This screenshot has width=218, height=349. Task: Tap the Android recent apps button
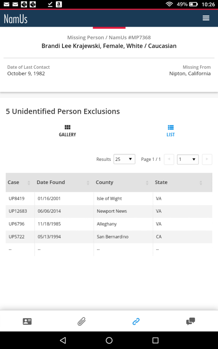coord(155,340)
